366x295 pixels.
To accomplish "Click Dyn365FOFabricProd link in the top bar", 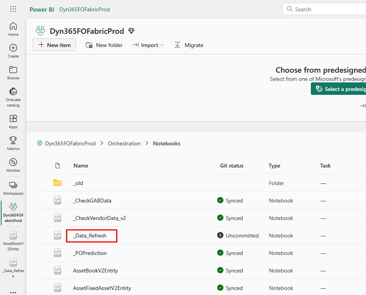I will tap(84, 9).
